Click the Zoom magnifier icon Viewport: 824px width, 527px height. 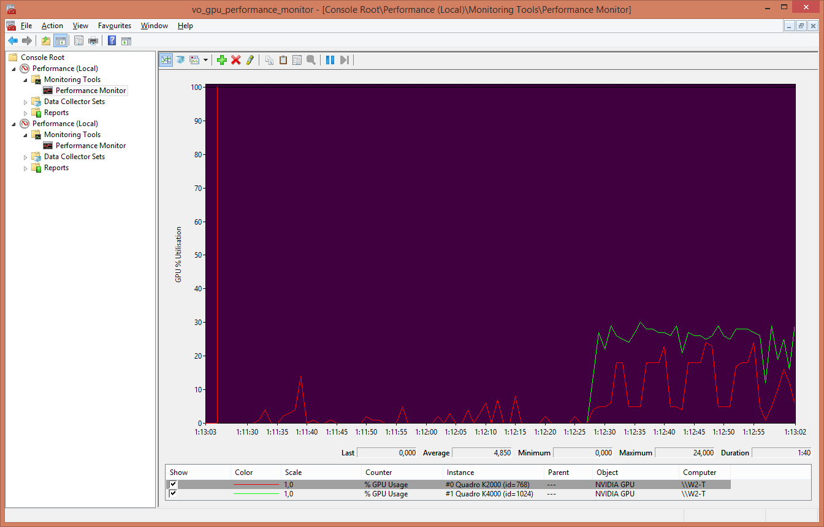tap(311, 60)
